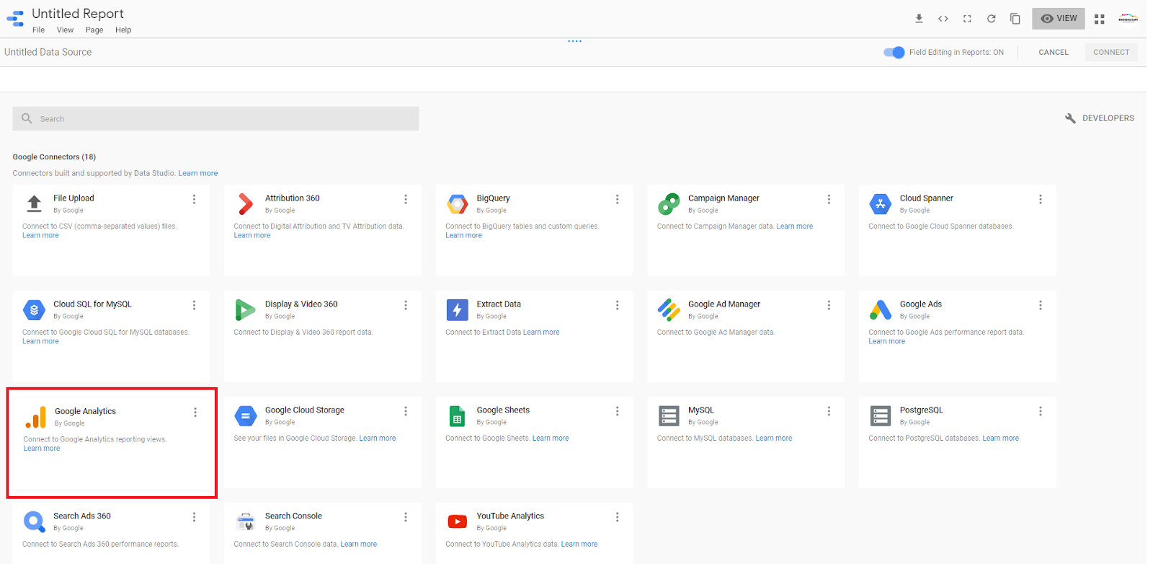Viewport: 1153px width, 564px height.
Task: Expand BigQuery card more options
Action: 618,199
